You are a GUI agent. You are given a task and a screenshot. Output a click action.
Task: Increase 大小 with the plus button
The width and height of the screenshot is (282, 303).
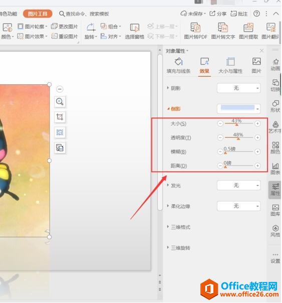pyautogui.click(x=257, y=123)
